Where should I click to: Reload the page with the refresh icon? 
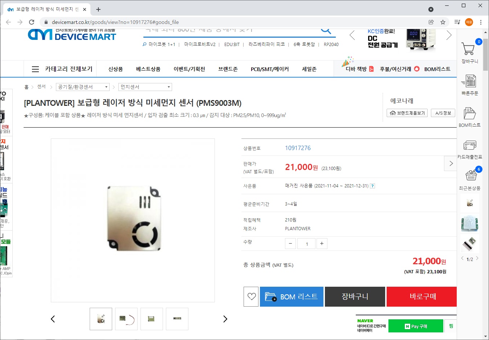pos(32,22)
